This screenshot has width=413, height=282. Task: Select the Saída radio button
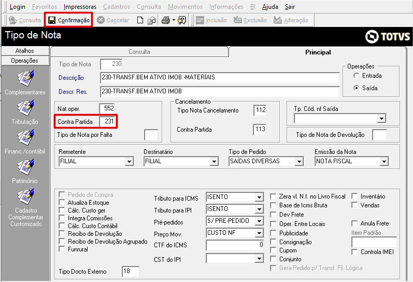356,88
